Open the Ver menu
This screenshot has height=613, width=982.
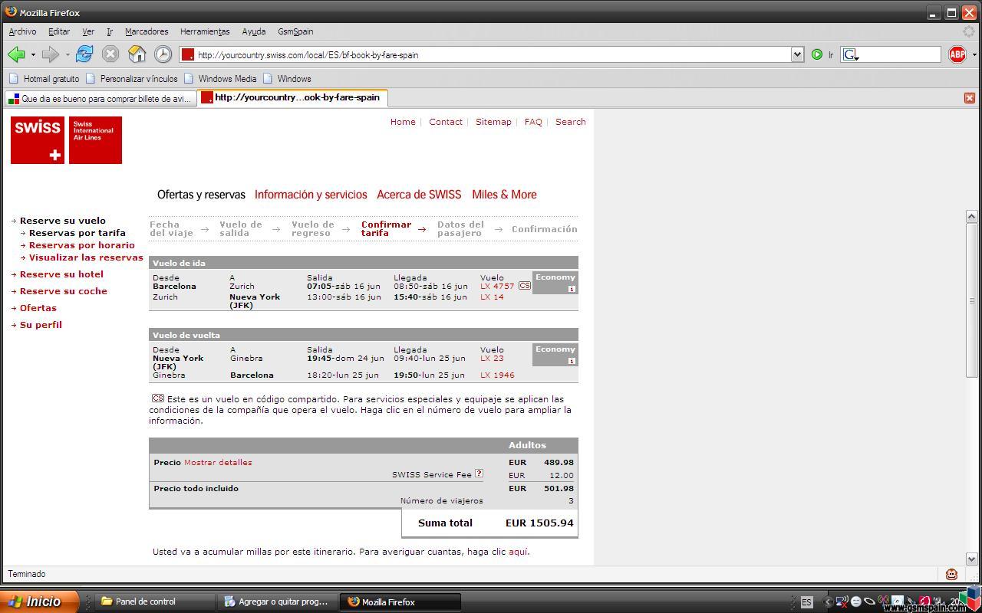click(88, 31)
